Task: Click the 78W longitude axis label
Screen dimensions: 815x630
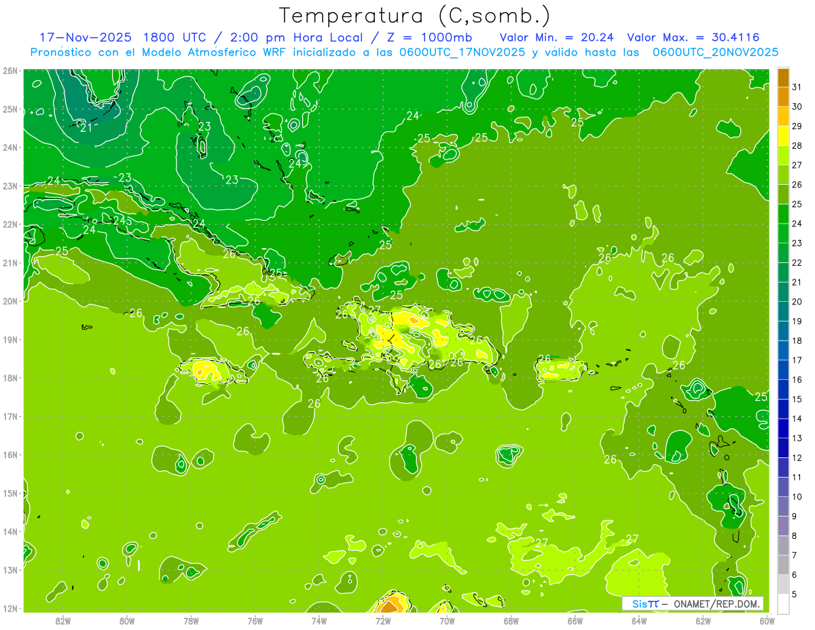Action: (191, 621)
